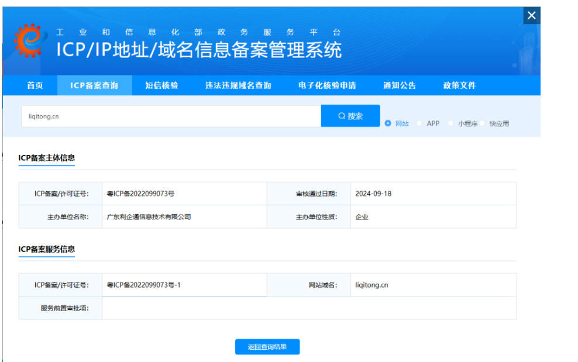Click the system title ICP/IP地址/域名信息备案管理系统
The height and width of the screenshot is (362, 578).
click(x=199, y=50)
